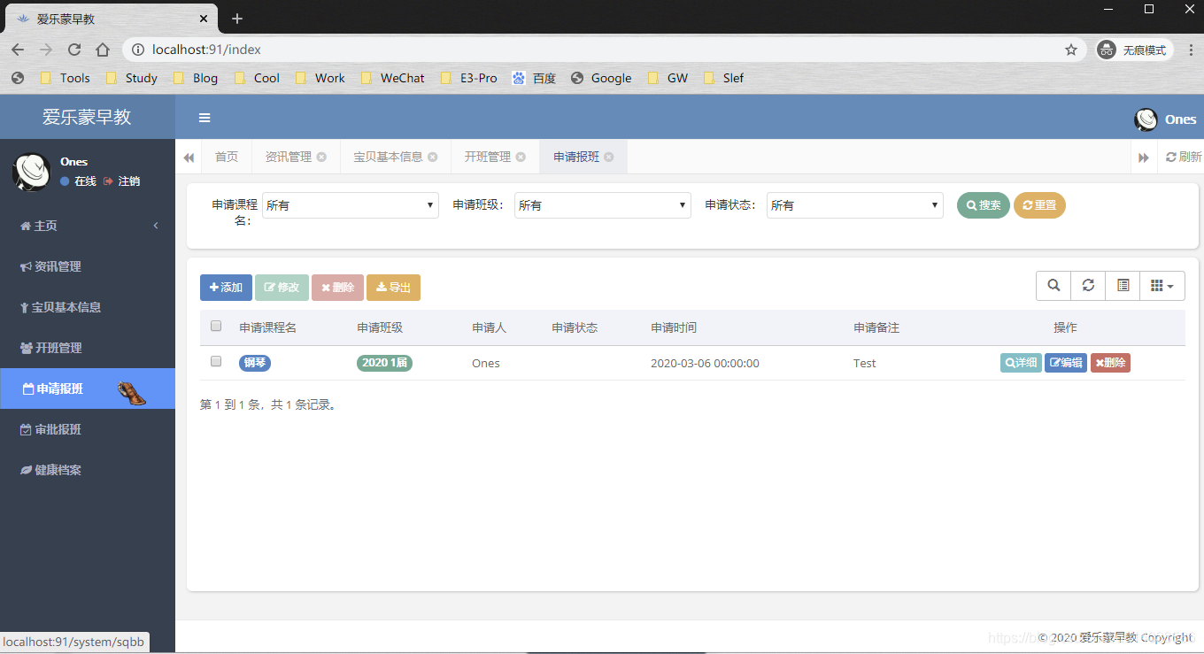Click the 钢琴 course label
This screenshot has width=1204, height=654.
click(x=255, y=363)
